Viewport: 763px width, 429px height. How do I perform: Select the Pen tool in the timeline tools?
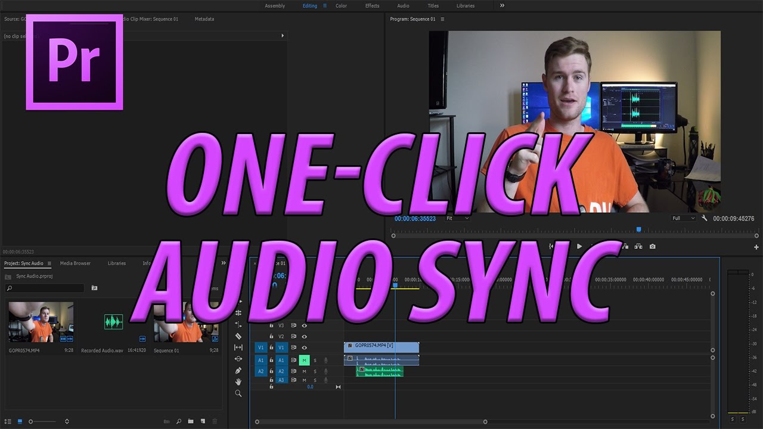coord(238,371)
